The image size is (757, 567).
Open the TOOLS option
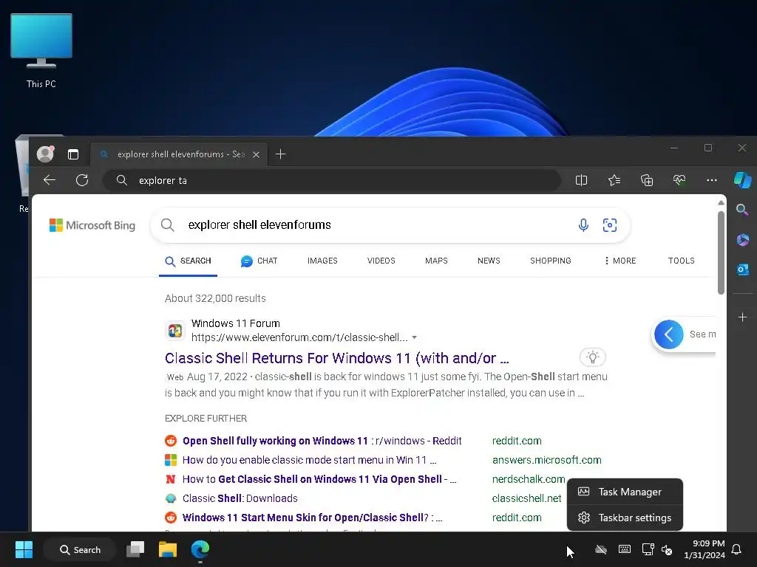681,261
